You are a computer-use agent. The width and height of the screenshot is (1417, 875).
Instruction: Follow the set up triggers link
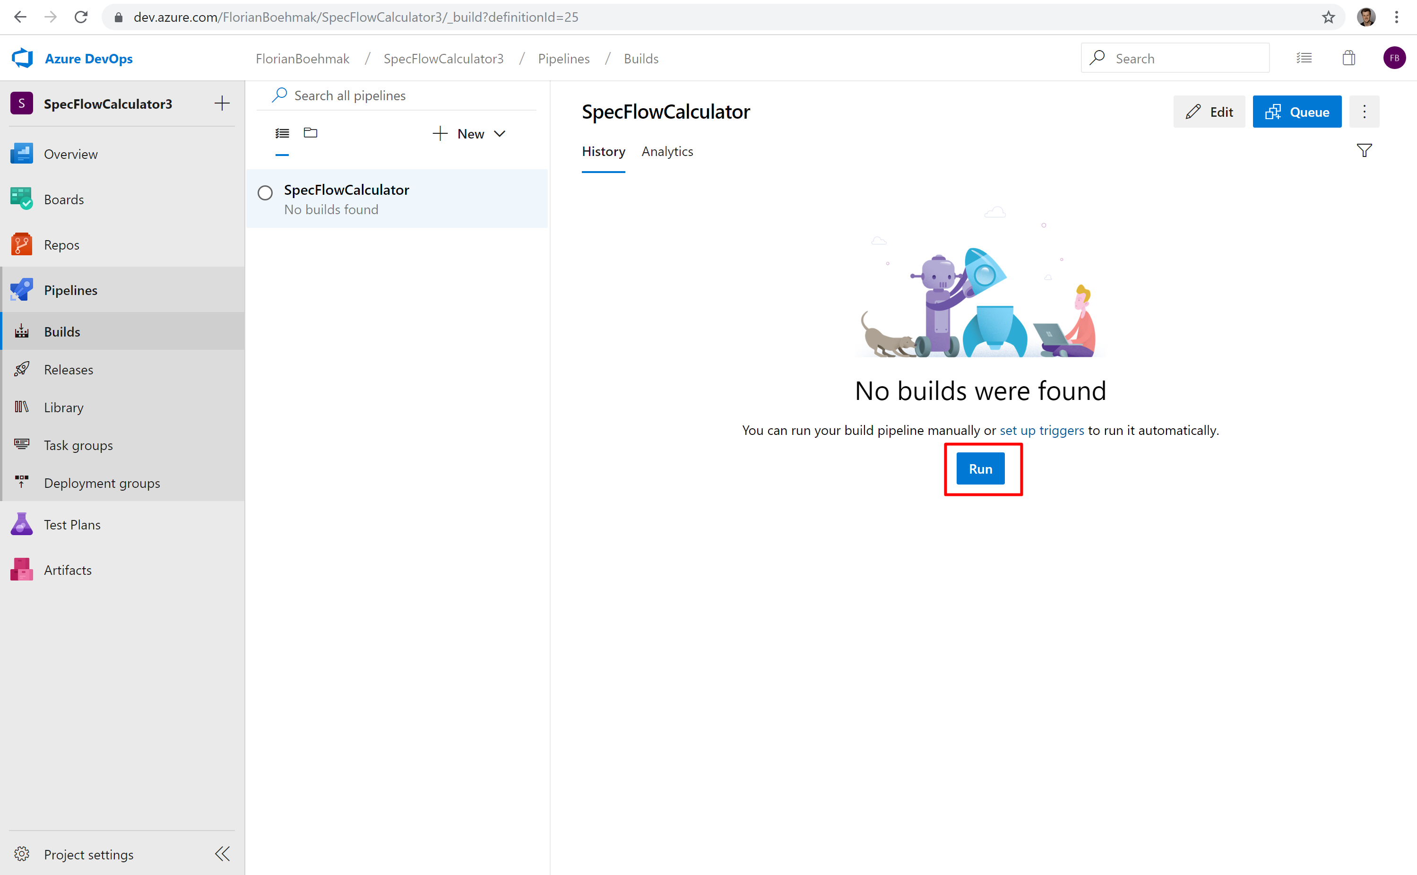click(1042, 431)
